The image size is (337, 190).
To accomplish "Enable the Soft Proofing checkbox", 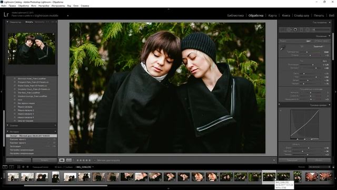I will click(95, 160).
